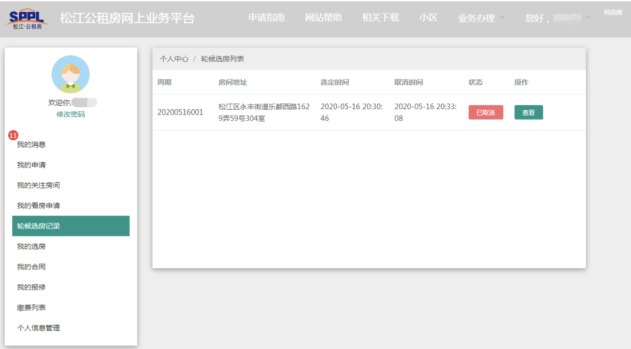
Task: Expand the 业务办理 dropdown menu
Action: pyautogui.click(x=480, y=18)
